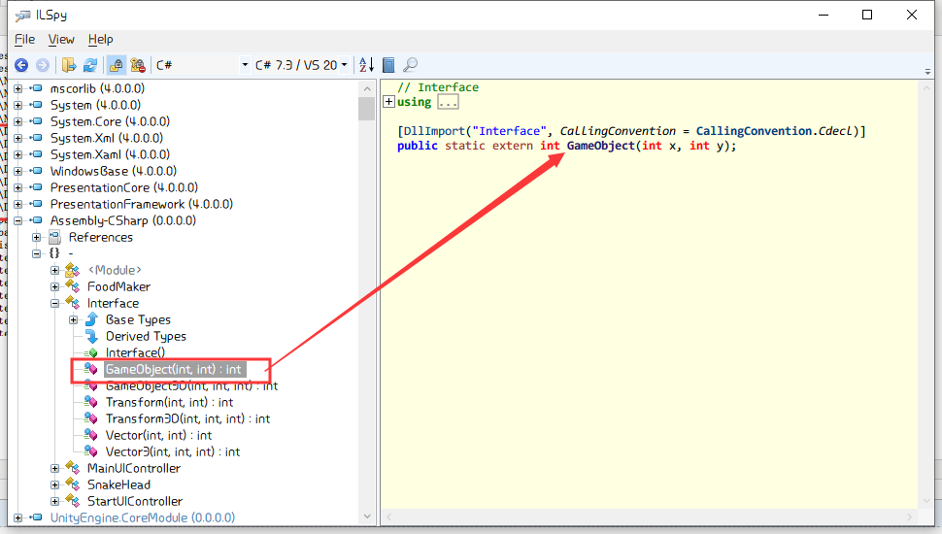Select the <Module> tree item
Image resolution: width=942 pixels, height=534 pixels.
coord(115,270)
